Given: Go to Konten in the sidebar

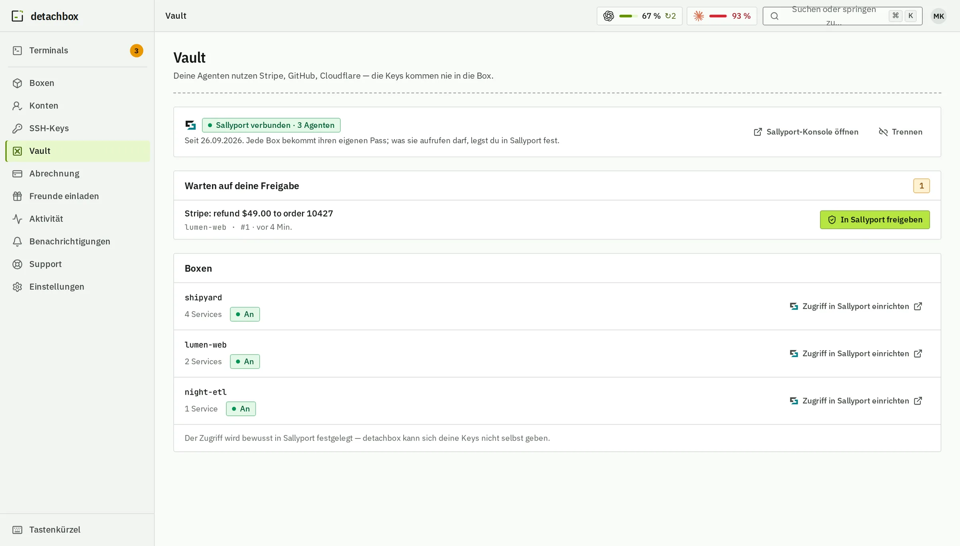Looking at the screenshot, I should 78,106.
